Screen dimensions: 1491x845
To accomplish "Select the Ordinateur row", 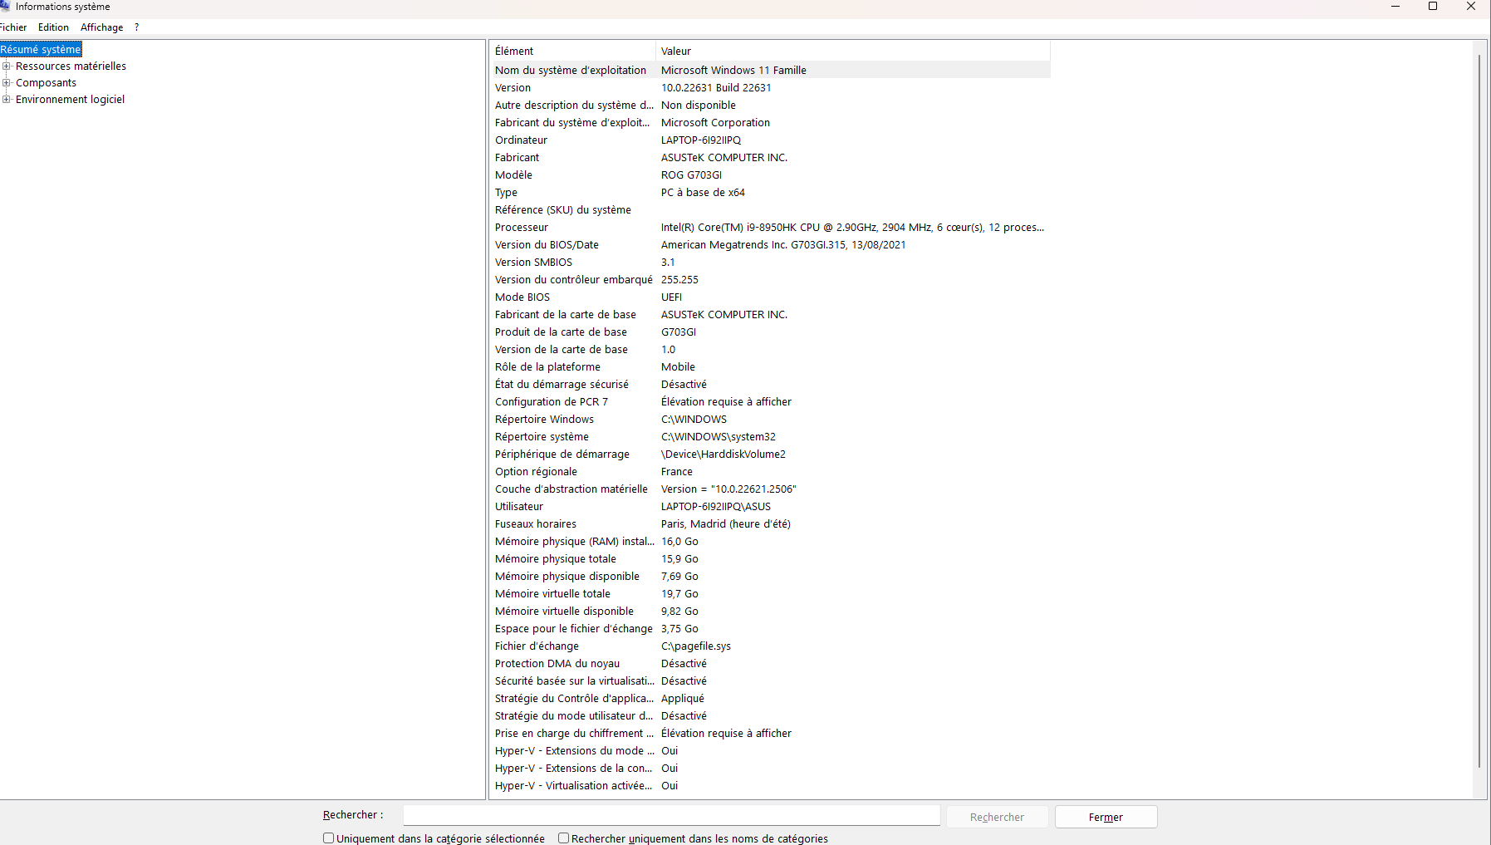I will click(771, 140).
